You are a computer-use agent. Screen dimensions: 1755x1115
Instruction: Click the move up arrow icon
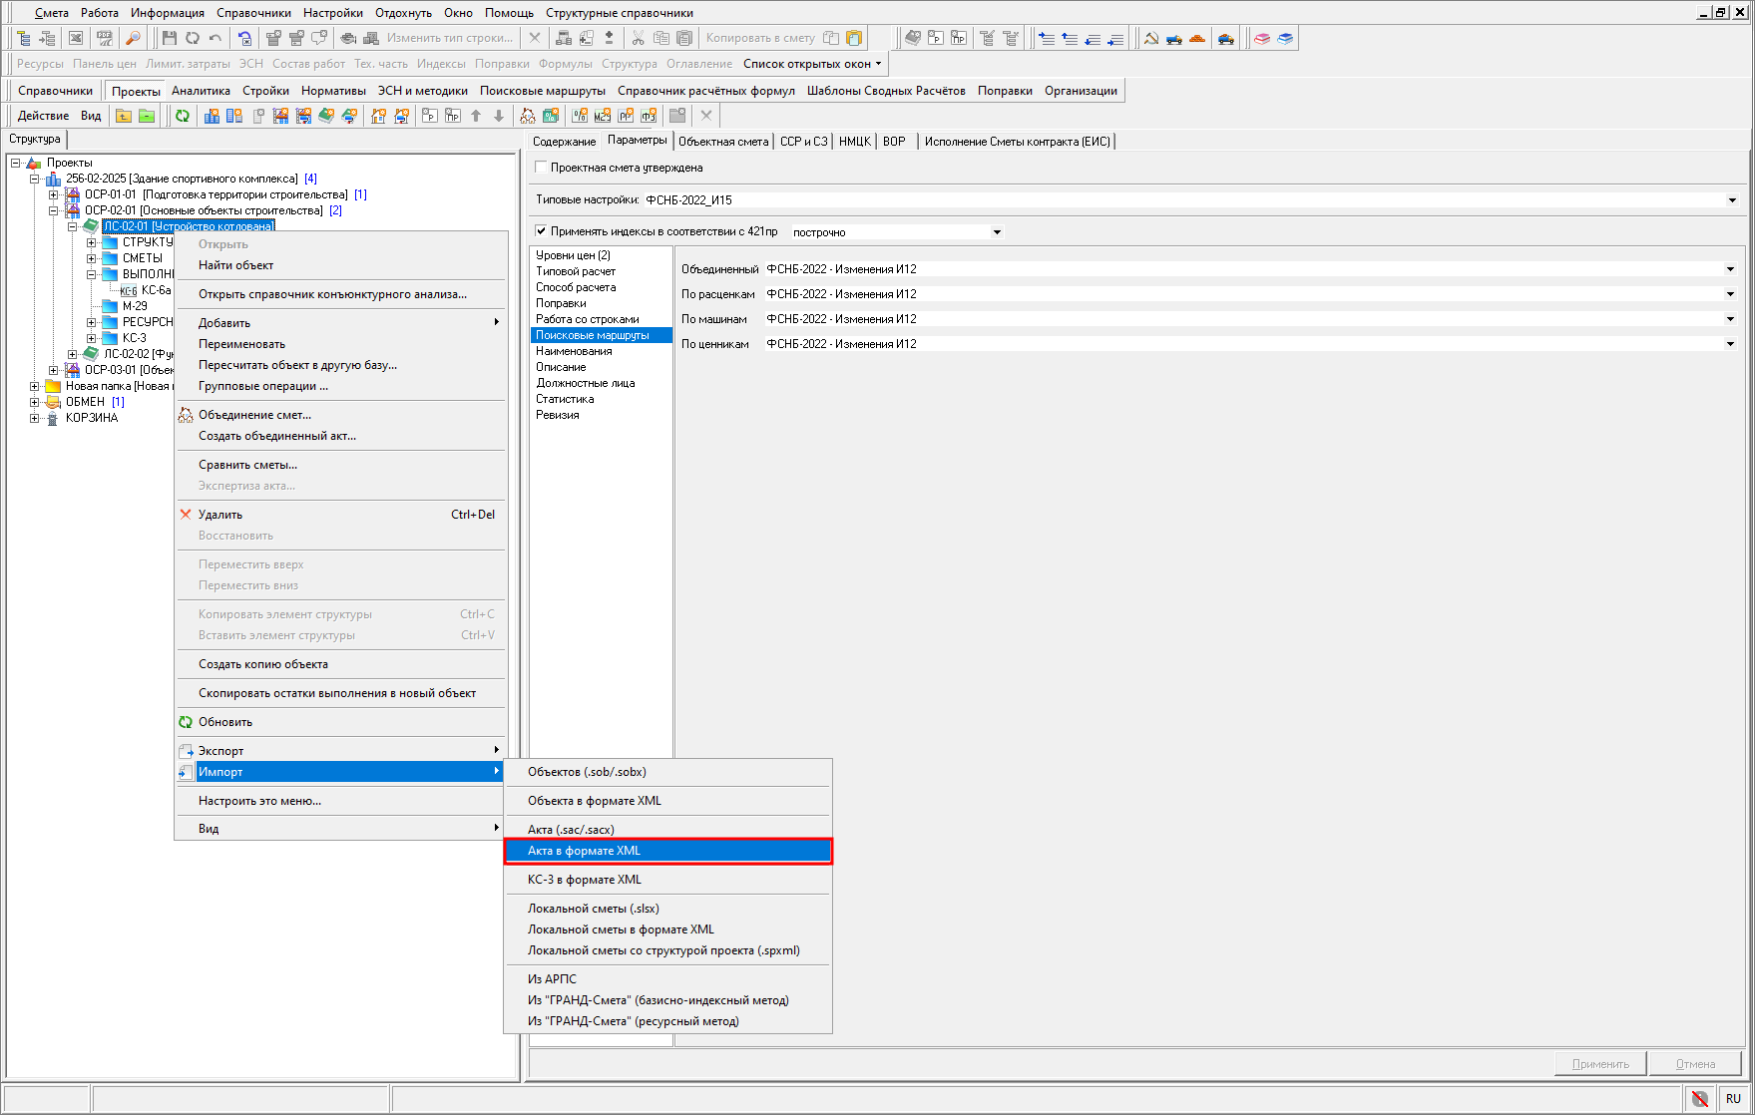click(476, 116)
